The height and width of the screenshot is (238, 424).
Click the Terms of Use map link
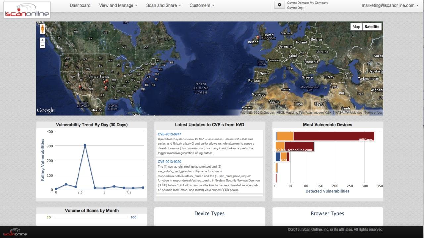[x=373, y=113]
